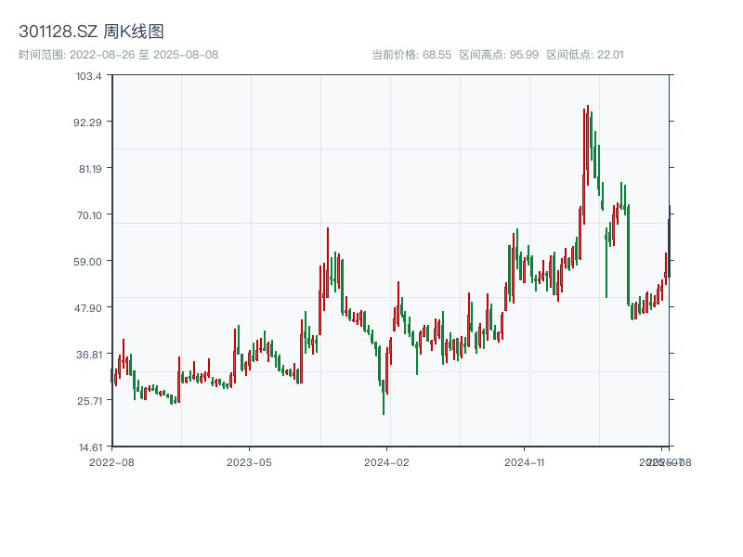Screen dimensions: 743x557
Task: Select the 25.71 price axis label
Action: click(x=89, y=400)
